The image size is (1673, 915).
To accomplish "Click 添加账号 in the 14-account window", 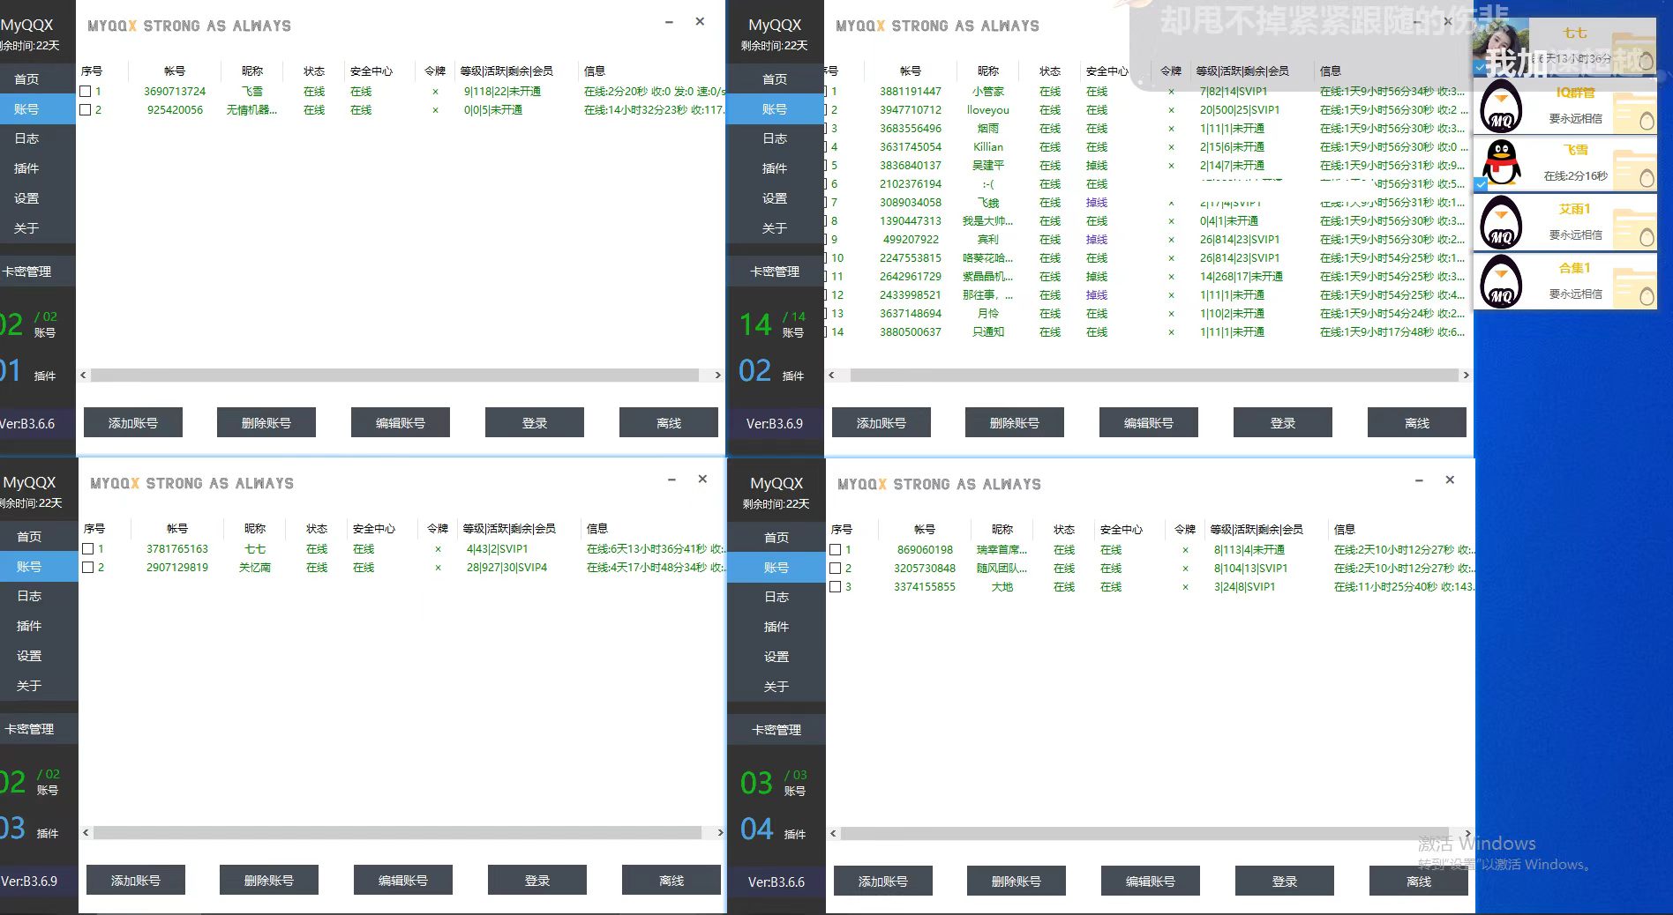I will click(882, 423).
